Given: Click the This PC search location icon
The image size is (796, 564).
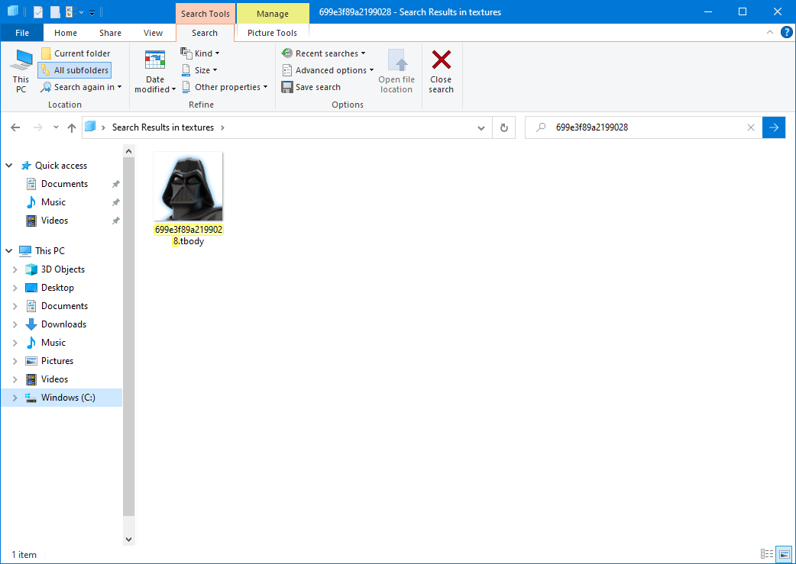Looking at the screenshot, I should coord(21,70).
